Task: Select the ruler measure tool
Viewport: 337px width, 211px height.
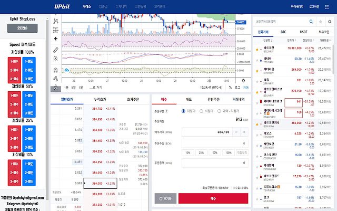Action: (56, 50)
